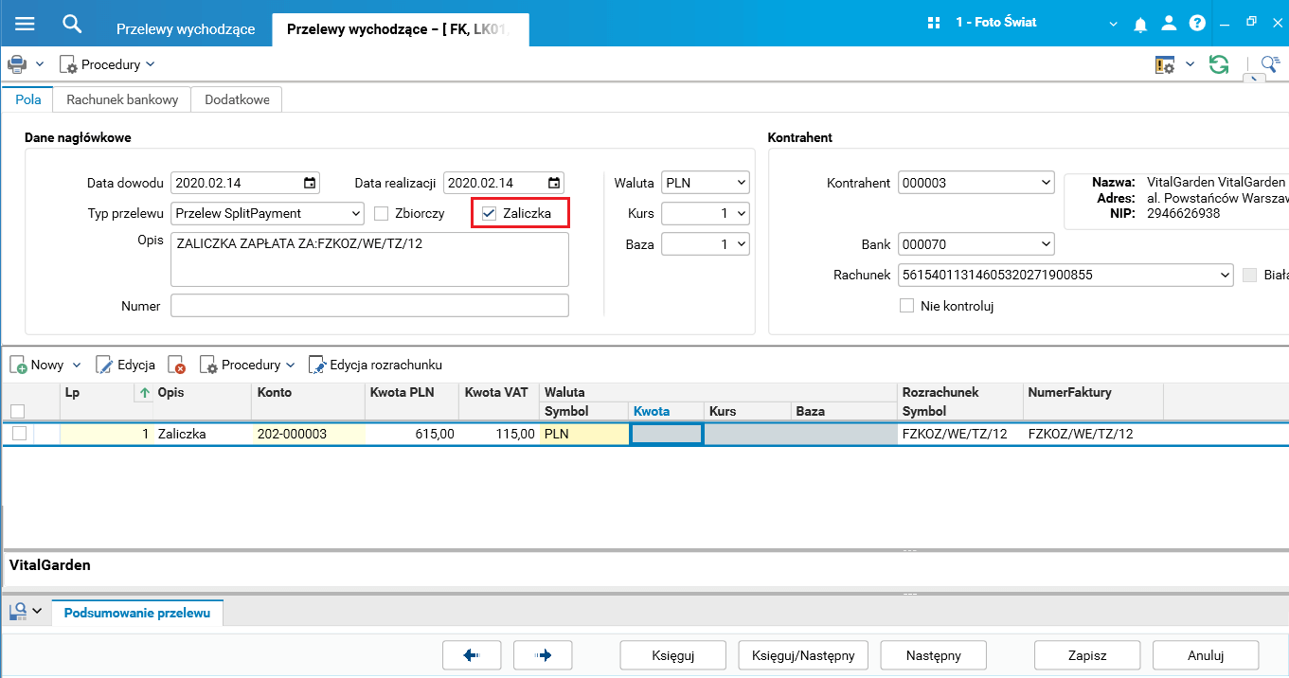Viewport: 1289px width, 678px height.
Task: Click into the Numer input field
Action: click(369, 306)
